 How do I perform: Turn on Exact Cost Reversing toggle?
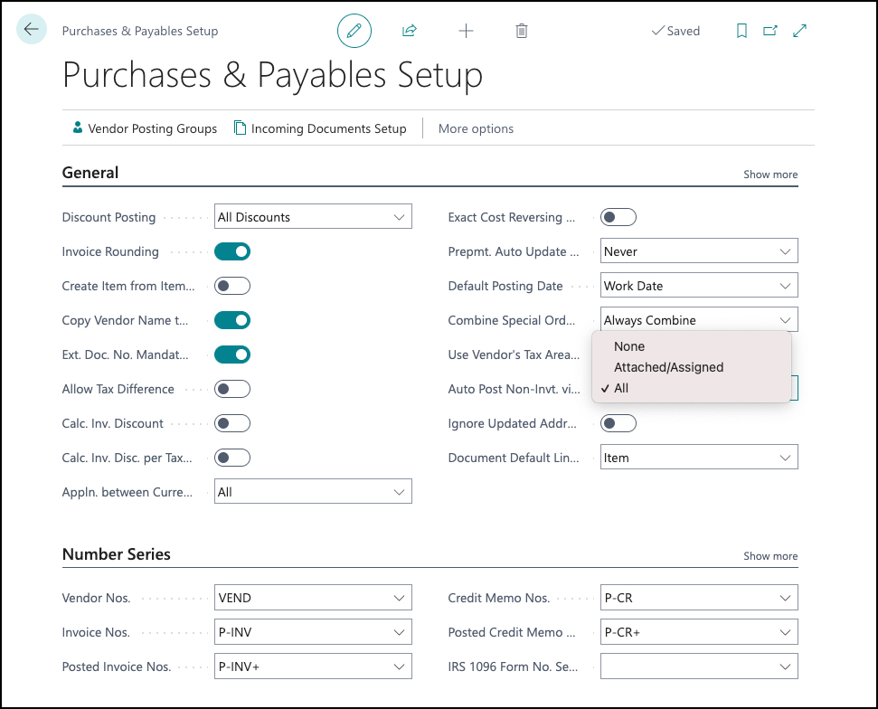[x=618, y=217]
